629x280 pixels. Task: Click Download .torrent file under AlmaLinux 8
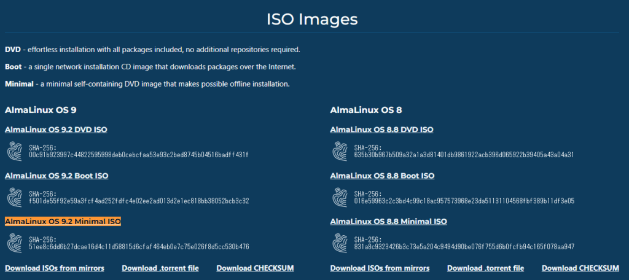(x=486, y=268)
